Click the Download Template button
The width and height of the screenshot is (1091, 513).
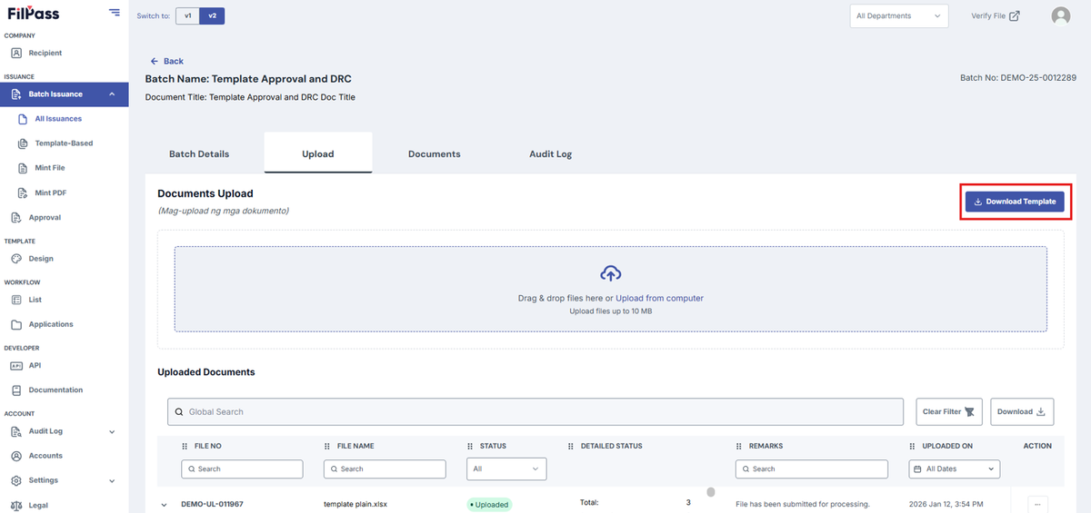tap(1015, 202)
